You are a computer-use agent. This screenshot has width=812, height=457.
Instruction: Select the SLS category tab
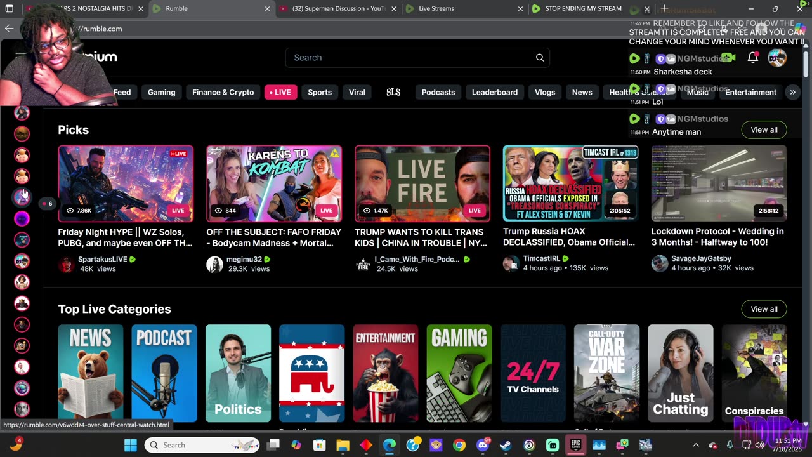393,92
